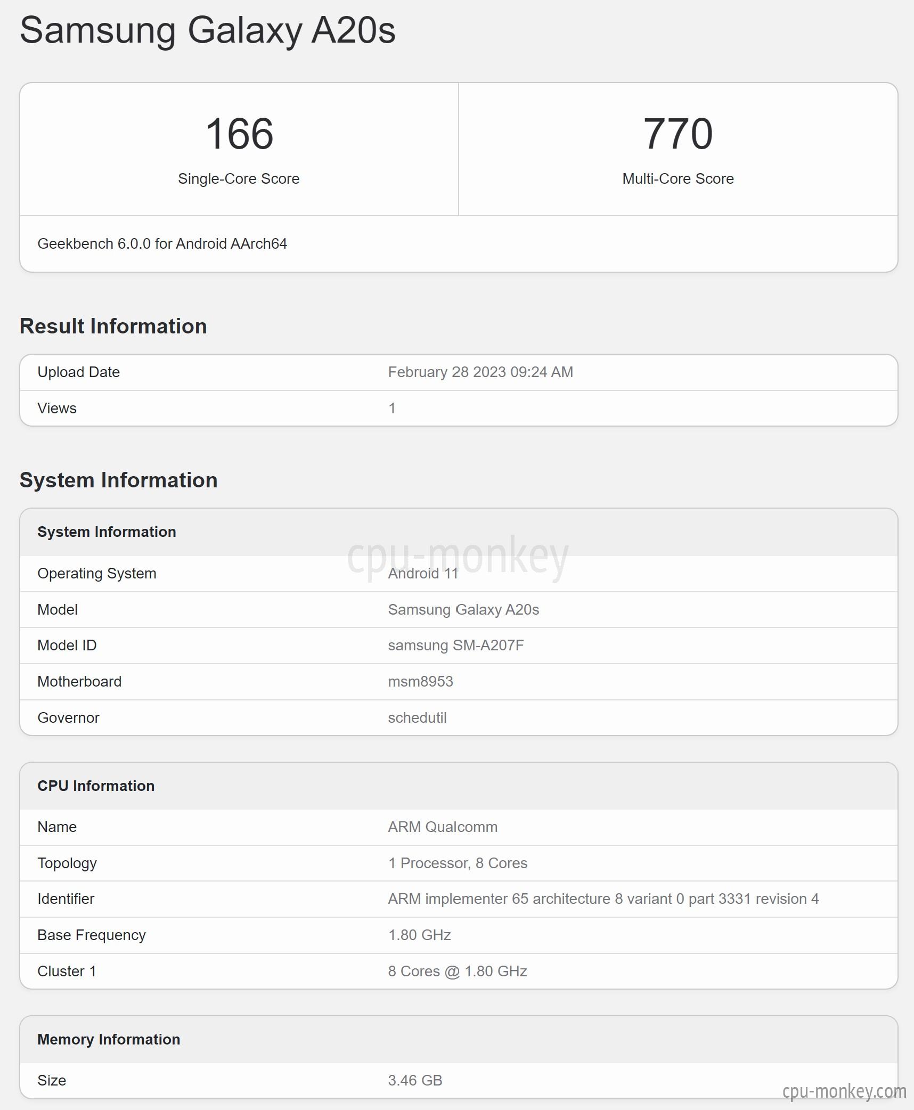
Task: Click the Views row label
Action: (57, 409)
